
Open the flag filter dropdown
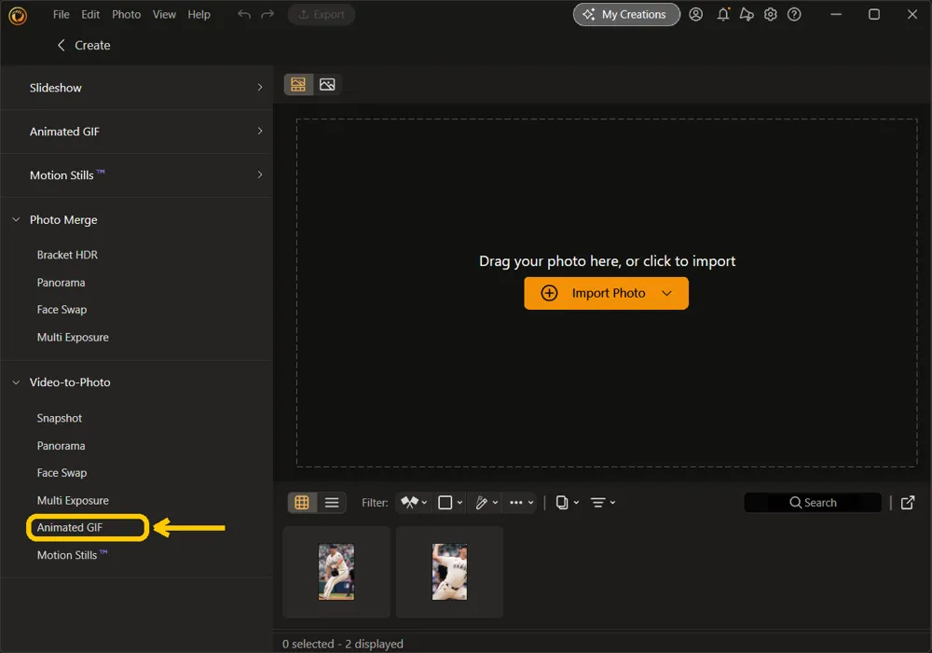point(414,503)
